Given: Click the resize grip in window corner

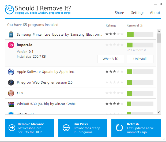Looking at the screenshot, I should (x=164, y=139).
